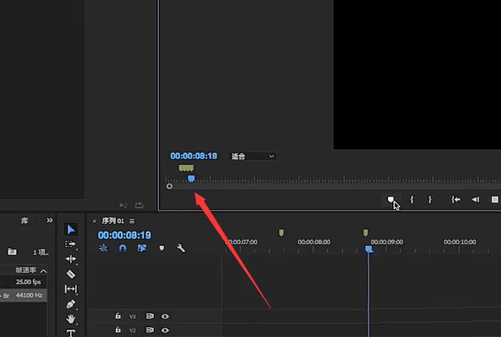Click Mark Out button
The image size is (501, 337).
[x=430, y=200]
